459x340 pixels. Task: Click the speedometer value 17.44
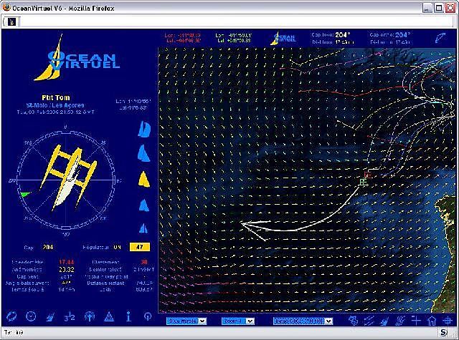coord(67,262)
